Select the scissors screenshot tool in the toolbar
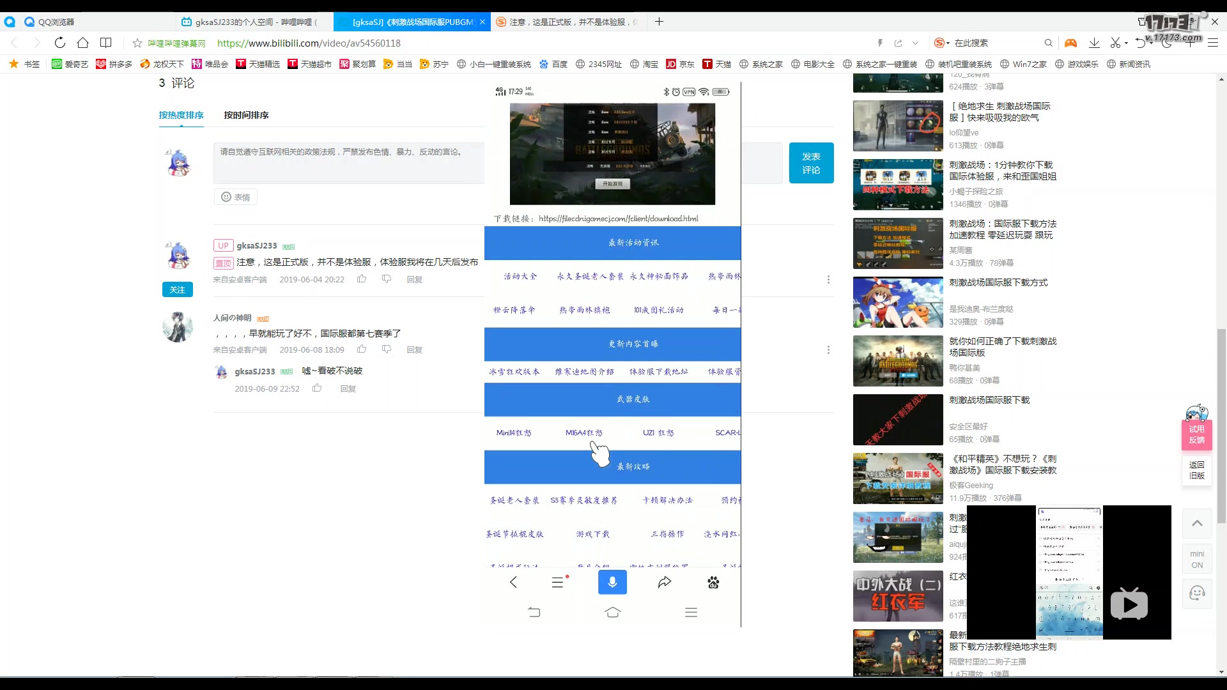This screenshot has height=690, width=1227. point(1115,43)
